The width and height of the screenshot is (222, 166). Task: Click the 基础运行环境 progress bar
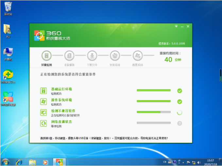[x=154, y=90]
